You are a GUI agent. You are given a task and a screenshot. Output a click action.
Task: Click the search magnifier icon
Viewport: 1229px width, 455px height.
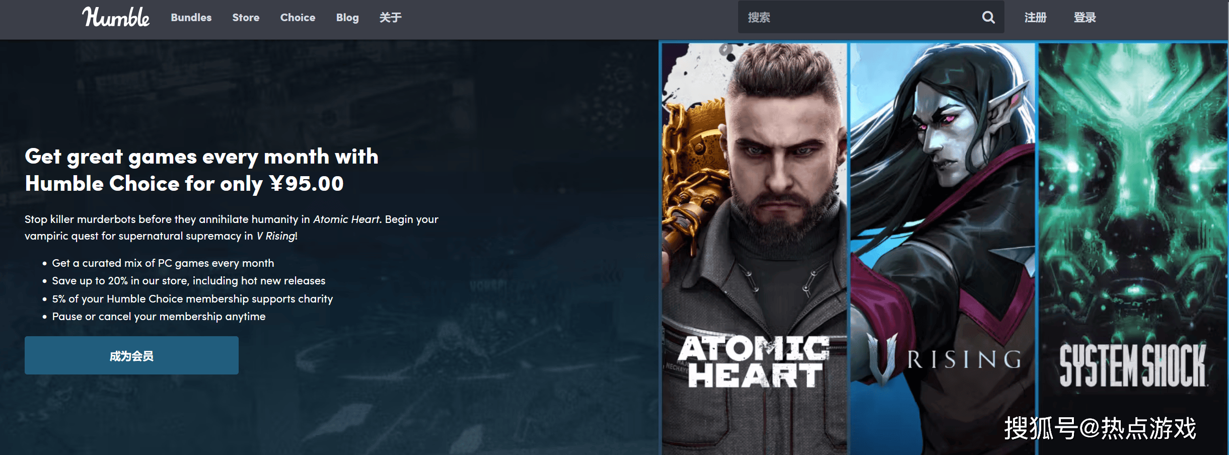(988, 18)
